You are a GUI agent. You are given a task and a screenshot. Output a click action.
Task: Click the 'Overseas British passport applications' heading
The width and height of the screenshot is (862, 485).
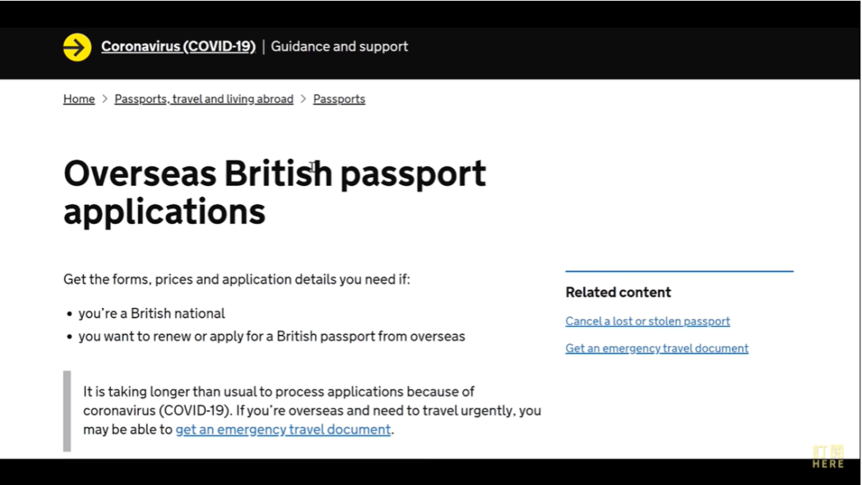(x=275, y=192)
